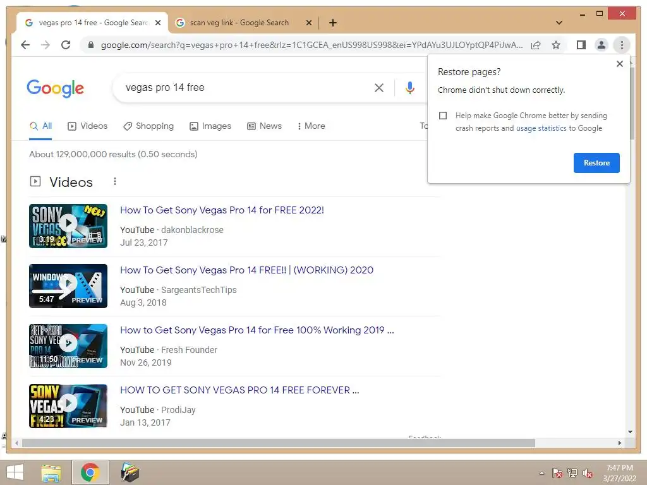
Task: Play the 3:19 video thumbnail
Action: click(68, 226)
